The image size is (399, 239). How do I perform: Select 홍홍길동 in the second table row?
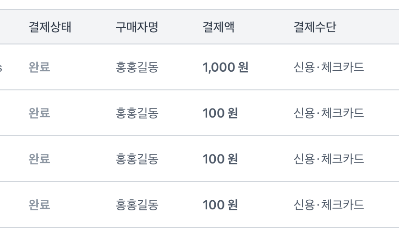pyautogui.click(x=137, y=113)
